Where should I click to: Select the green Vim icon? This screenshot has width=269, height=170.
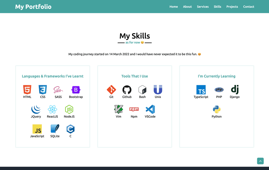(x=119, y=109)
